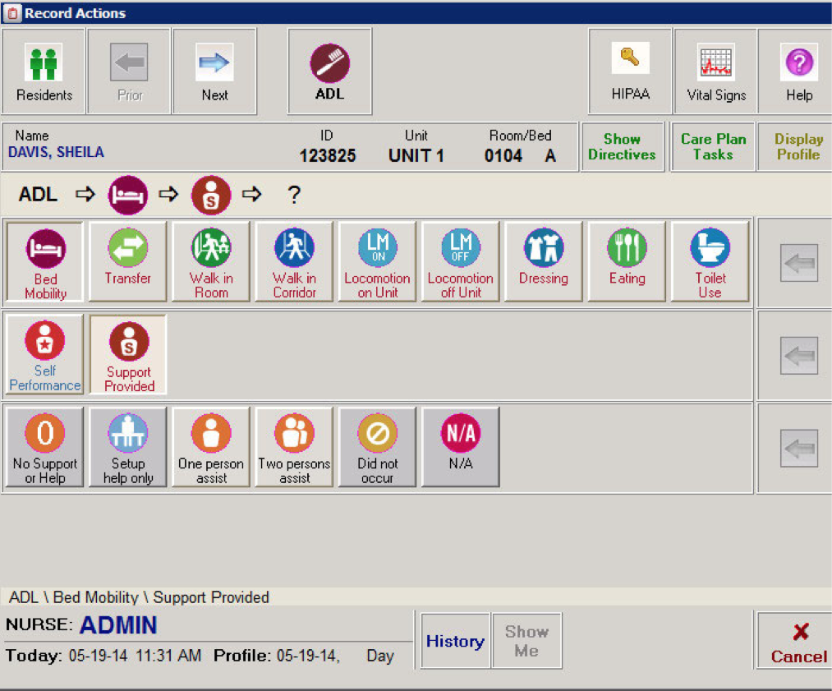Open the Help panel
The width and height of the screenshot is (832, 691).
(x=798, y=70)
